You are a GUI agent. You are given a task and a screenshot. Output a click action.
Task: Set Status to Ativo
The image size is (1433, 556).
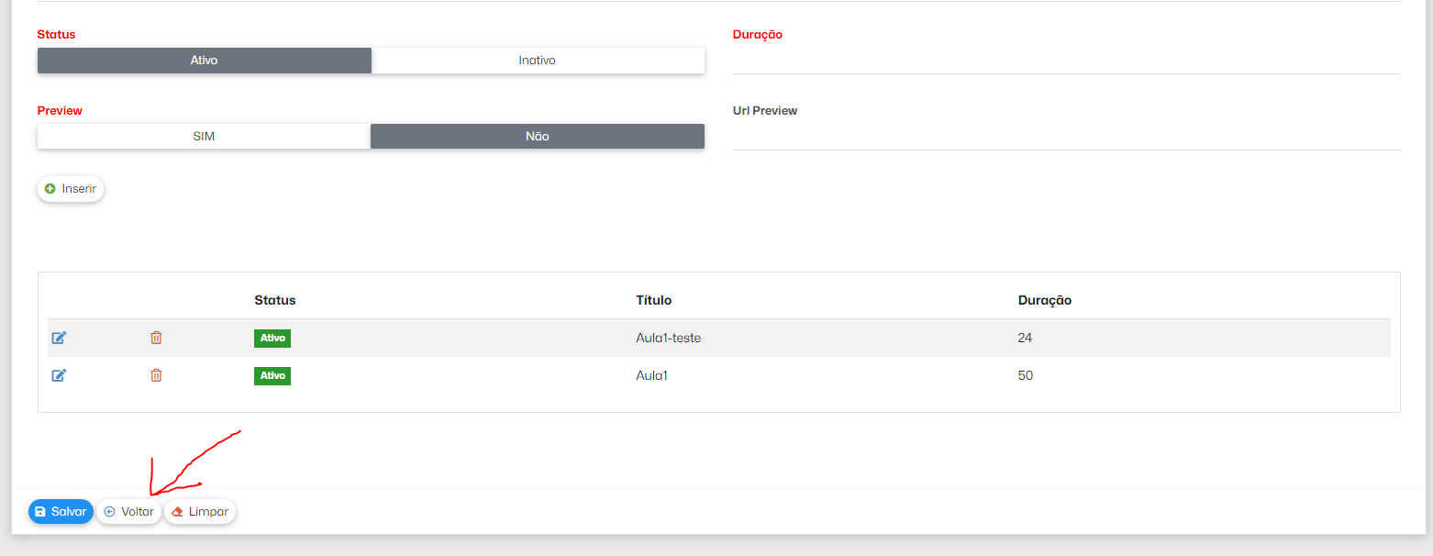coord(204,61)
